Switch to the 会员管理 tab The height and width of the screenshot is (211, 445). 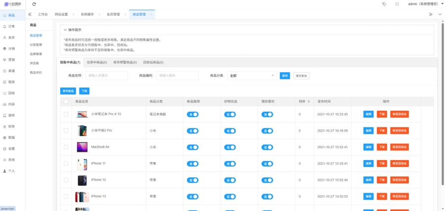point(113,14)
